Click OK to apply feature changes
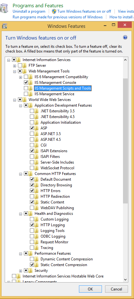The height and width of the screenshot is (299, 134). click(90, 289)
